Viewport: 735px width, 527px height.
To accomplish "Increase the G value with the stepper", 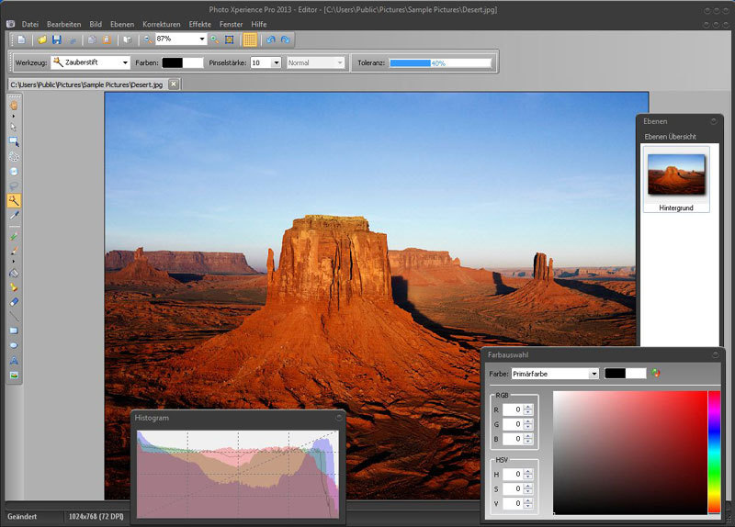I will tap(528, 421).
